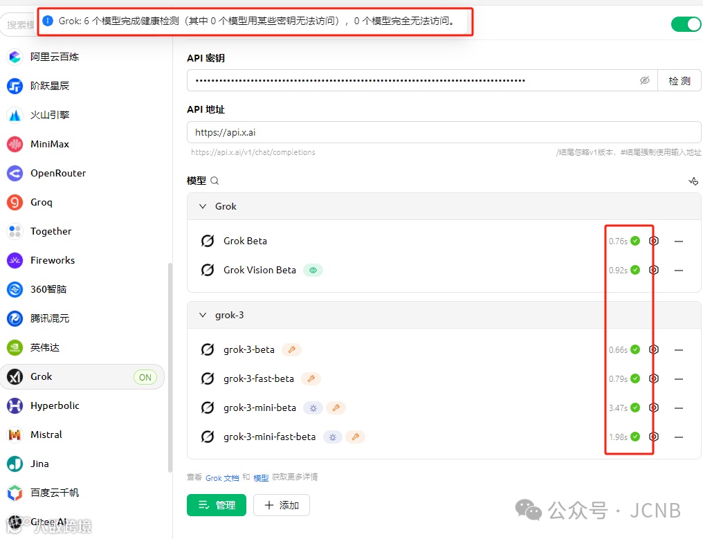
Task: Click the green check beside 1.98s
Action: click(635, 437)
